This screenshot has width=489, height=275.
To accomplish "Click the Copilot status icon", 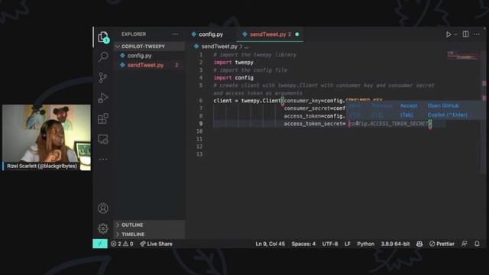I will pyautogui.click(x=419, y=244).
